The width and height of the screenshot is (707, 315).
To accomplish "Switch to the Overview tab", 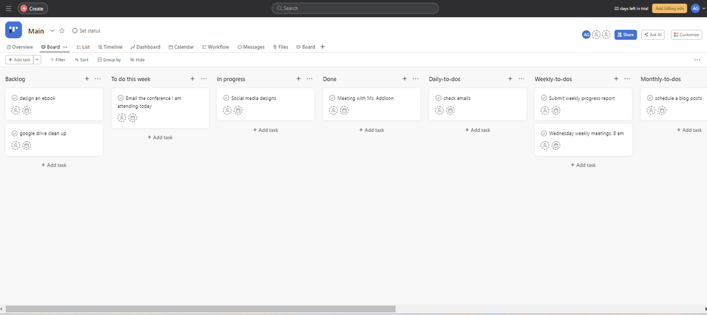I will (20, 47).
